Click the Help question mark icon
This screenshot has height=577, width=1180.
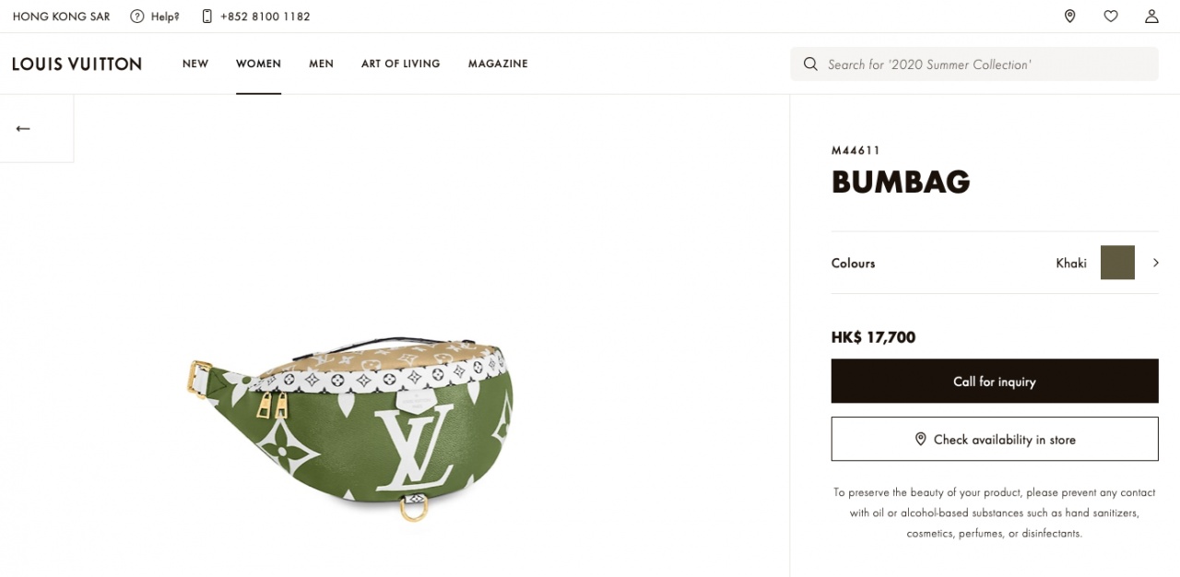tap(137, 17)
